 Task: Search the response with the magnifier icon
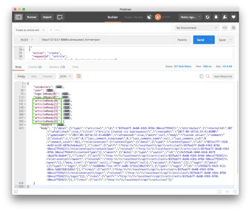tap(208, 76)
